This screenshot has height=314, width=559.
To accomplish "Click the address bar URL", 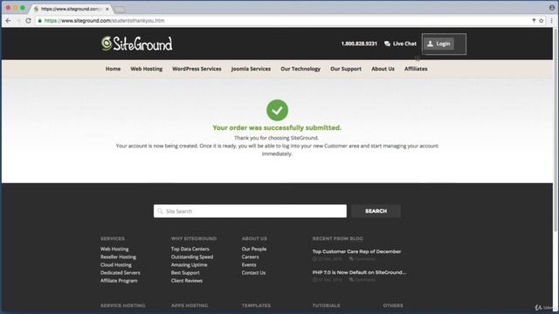I will pos(104,21).
